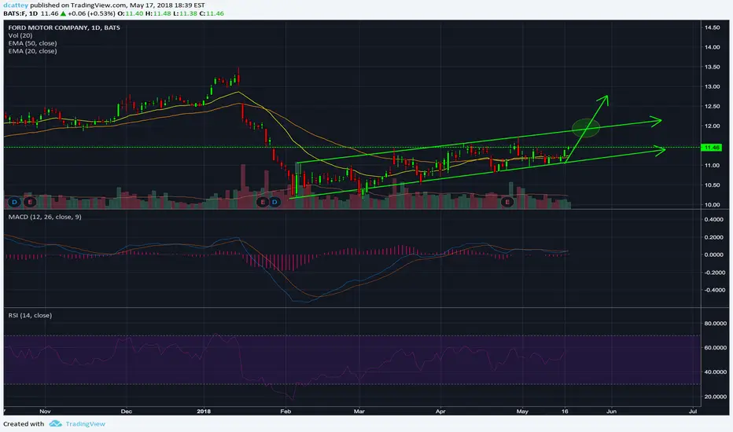Screen dimensions: 733x432
Task: Click the O:11.40 open value in header
Action: (x=131, y=13)
